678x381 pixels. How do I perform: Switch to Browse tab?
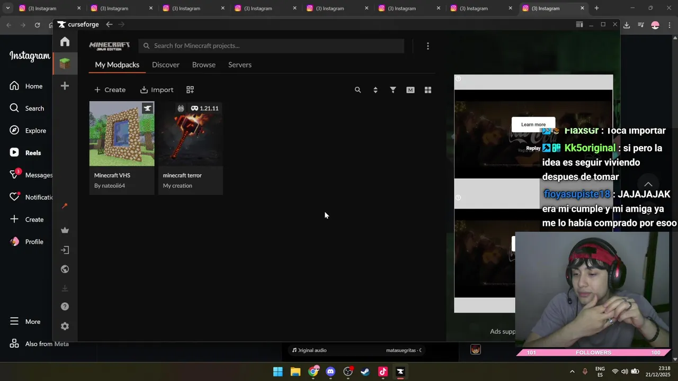[204, 65]
